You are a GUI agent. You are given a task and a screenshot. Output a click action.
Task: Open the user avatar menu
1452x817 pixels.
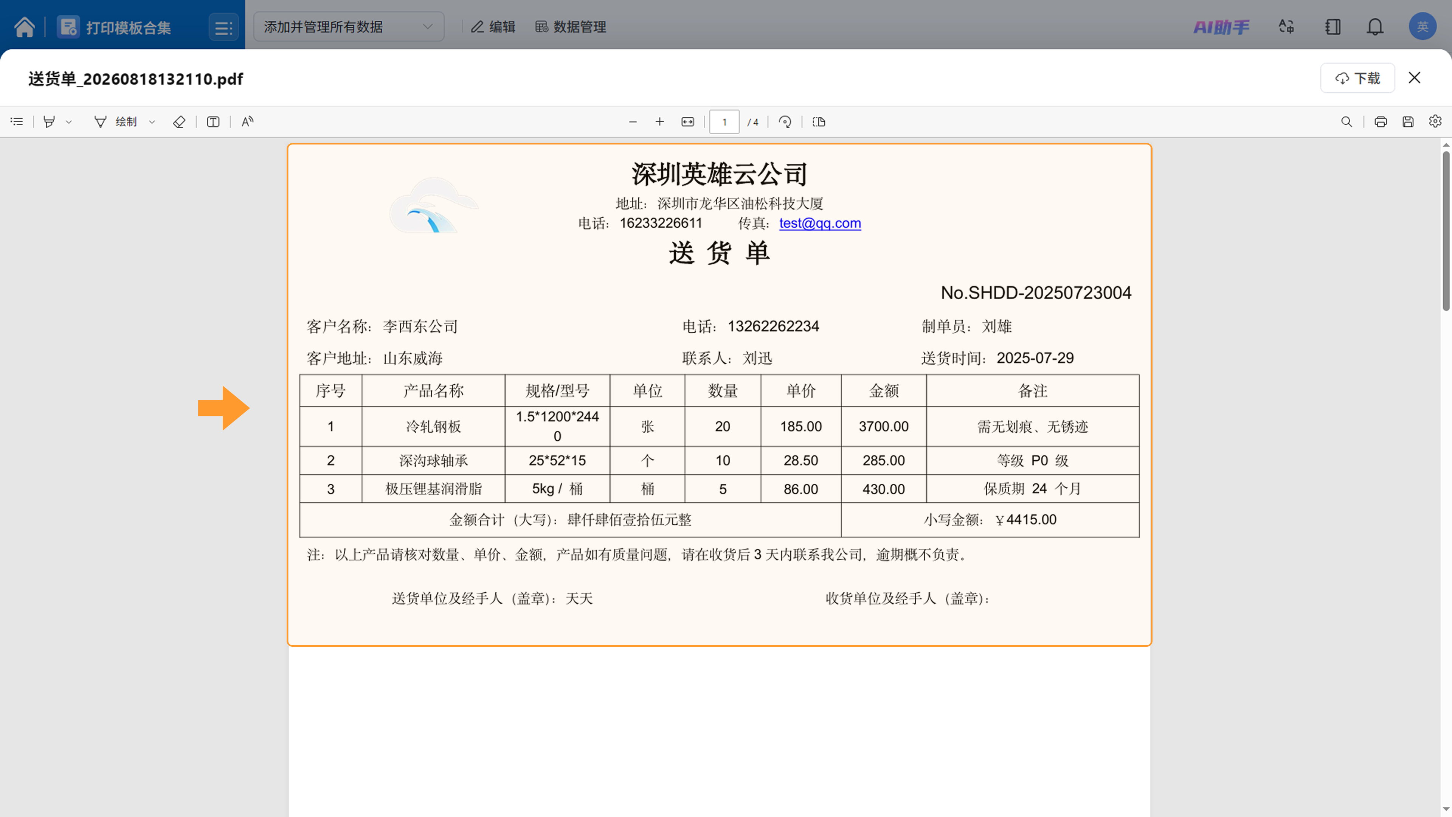(x=1422, y=26)
